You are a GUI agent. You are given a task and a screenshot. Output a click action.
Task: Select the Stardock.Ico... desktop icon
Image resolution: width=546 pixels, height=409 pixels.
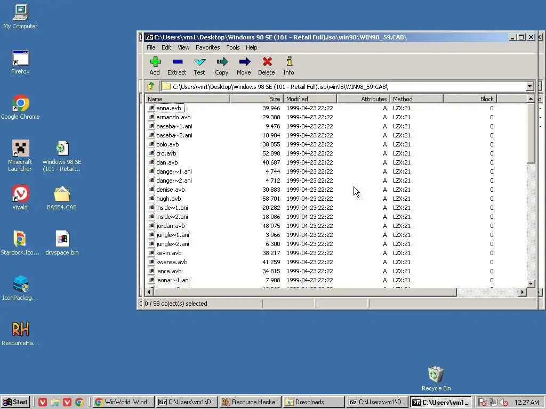pyautogui.click(x=20, y=243)
